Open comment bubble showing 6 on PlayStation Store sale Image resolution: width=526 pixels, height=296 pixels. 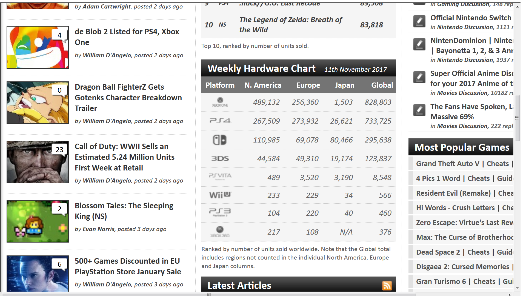(60, 264)
